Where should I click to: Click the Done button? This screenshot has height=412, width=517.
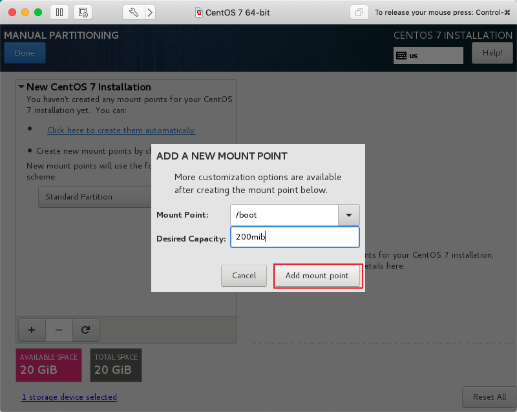pos(25,53)
